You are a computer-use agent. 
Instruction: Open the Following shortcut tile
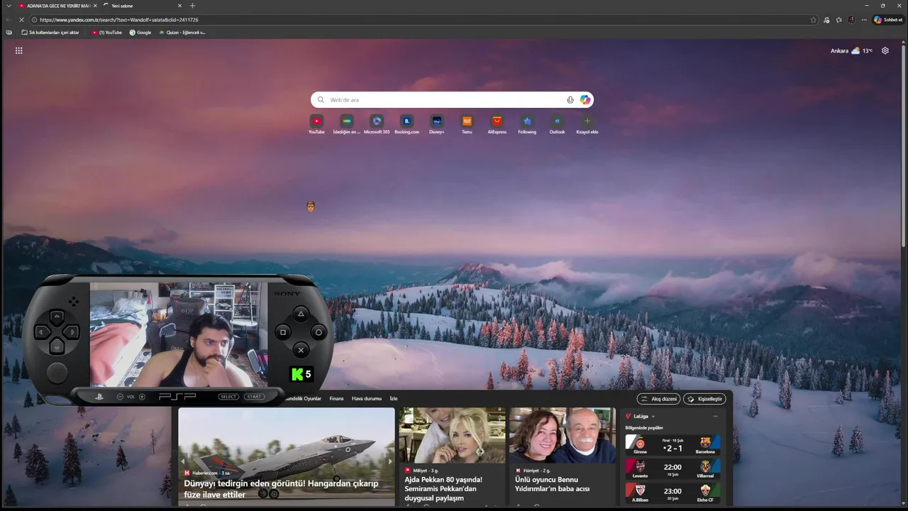tap(527, 124)
